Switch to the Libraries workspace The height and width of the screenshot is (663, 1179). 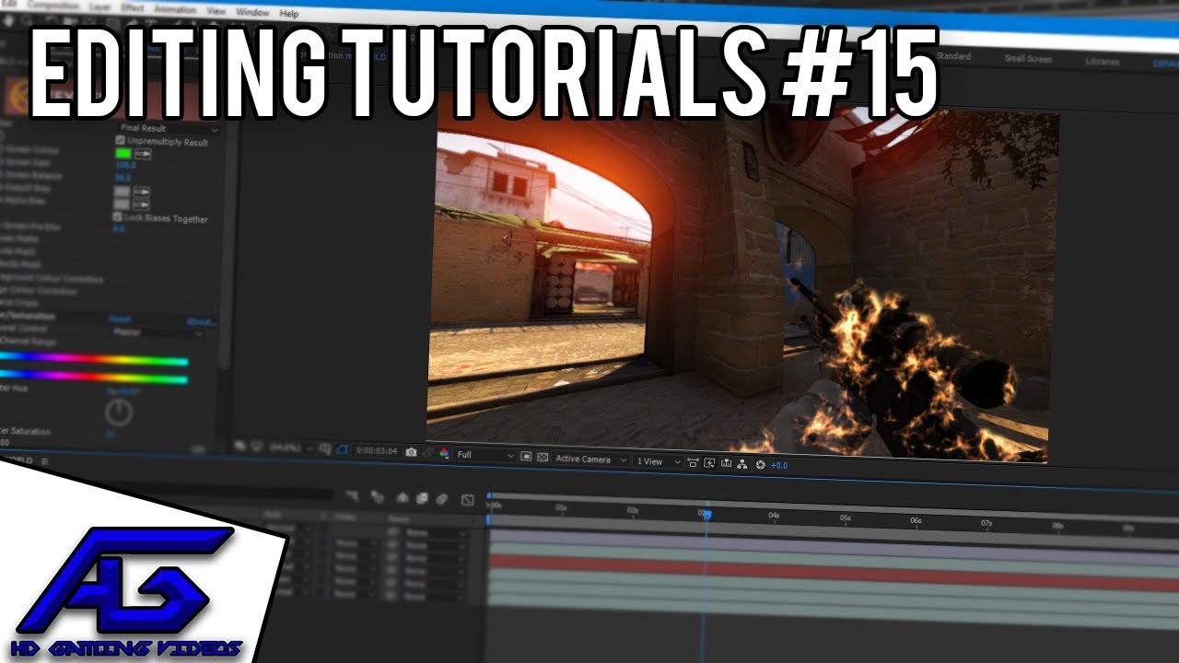pos(1102,62)
